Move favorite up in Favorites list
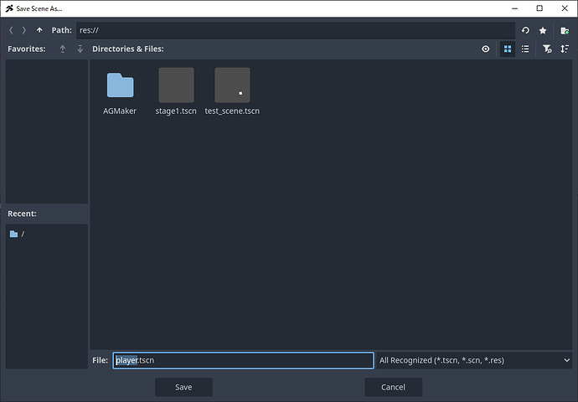 tap(63, 49)
